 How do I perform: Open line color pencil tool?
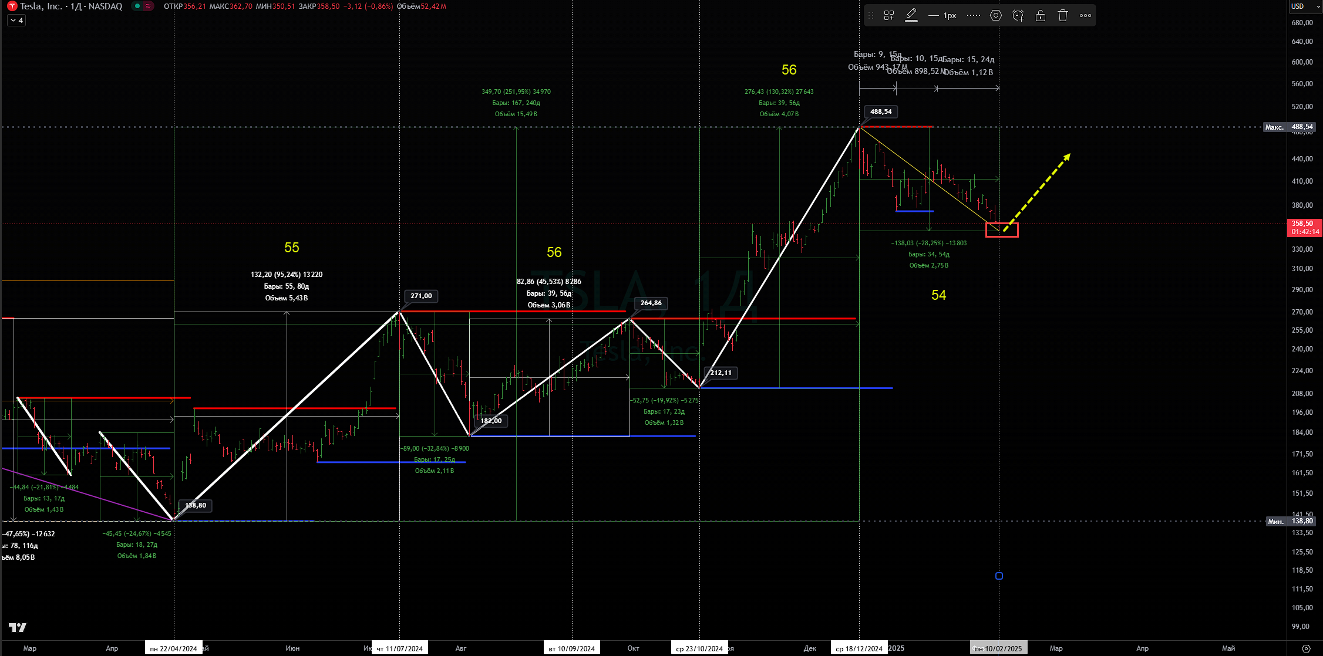[x=911, y=15]
